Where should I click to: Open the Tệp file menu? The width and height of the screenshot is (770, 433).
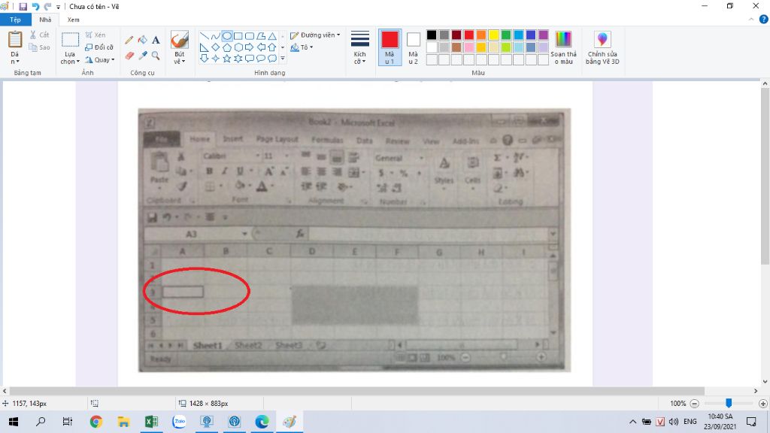pyautogui.click(x=15, y=20)
